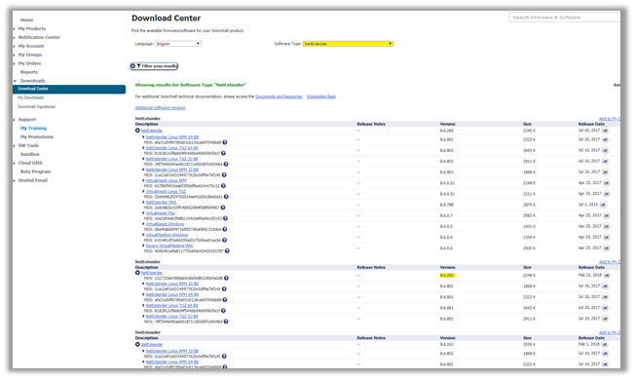Open My Training in the sidebar
Viewport: 633px width, 379px height.
(x=33, y=128)
